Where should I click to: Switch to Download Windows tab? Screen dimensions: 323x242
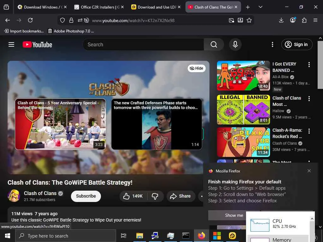click(x=41, y=7)
